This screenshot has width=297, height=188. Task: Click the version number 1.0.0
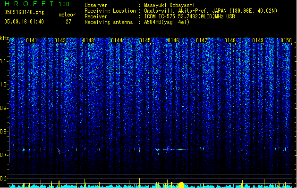pyautogui.click(x=64, y=4)
